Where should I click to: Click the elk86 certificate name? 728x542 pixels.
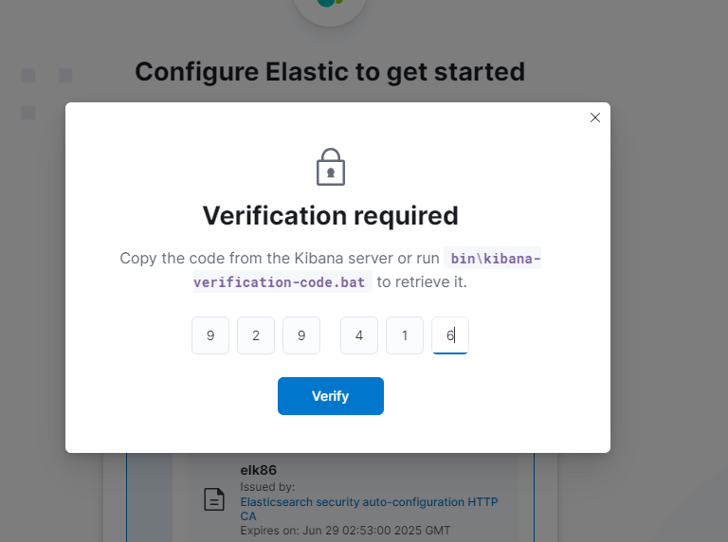(x=258, y=470)
